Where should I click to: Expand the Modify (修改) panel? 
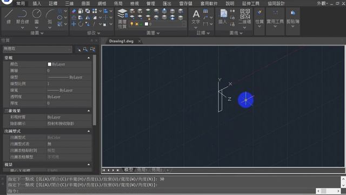94,33
